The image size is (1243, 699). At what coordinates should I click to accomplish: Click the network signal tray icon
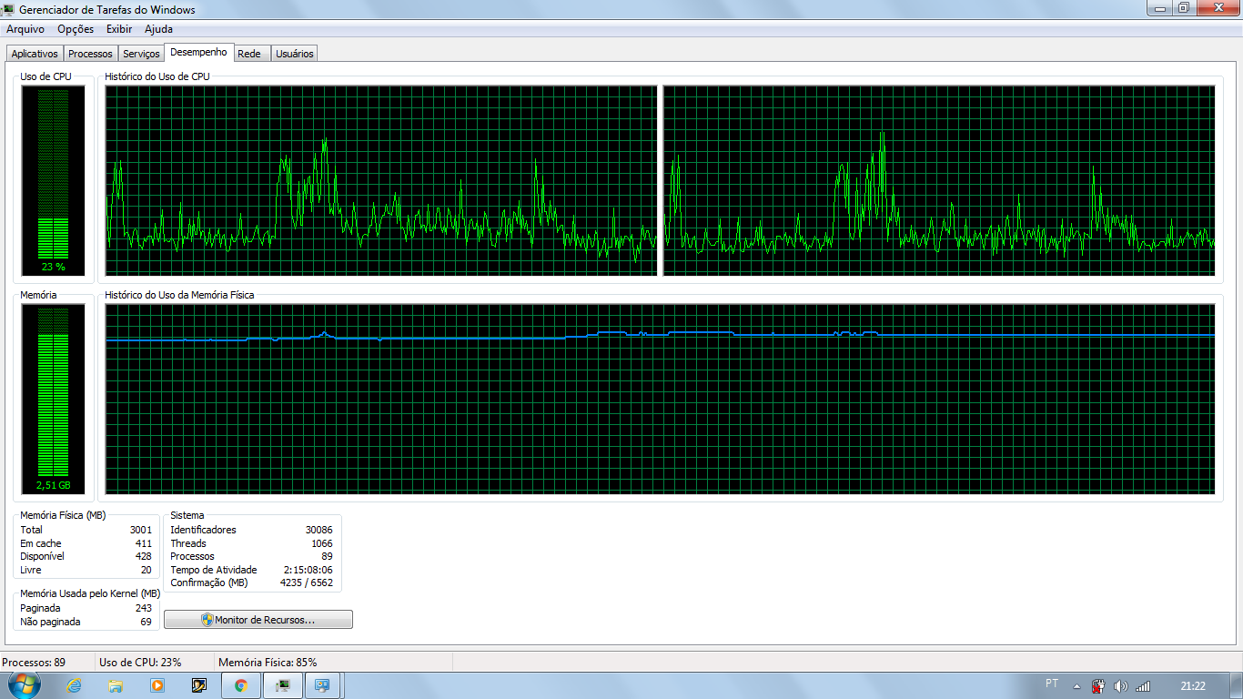click(1143, 686)
